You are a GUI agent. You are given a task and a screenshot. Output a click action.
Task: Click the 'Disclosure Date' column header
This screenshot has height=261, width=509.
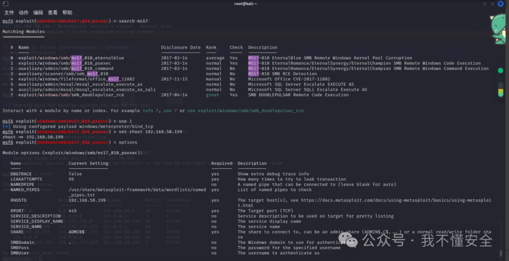(x=181, y=47)
